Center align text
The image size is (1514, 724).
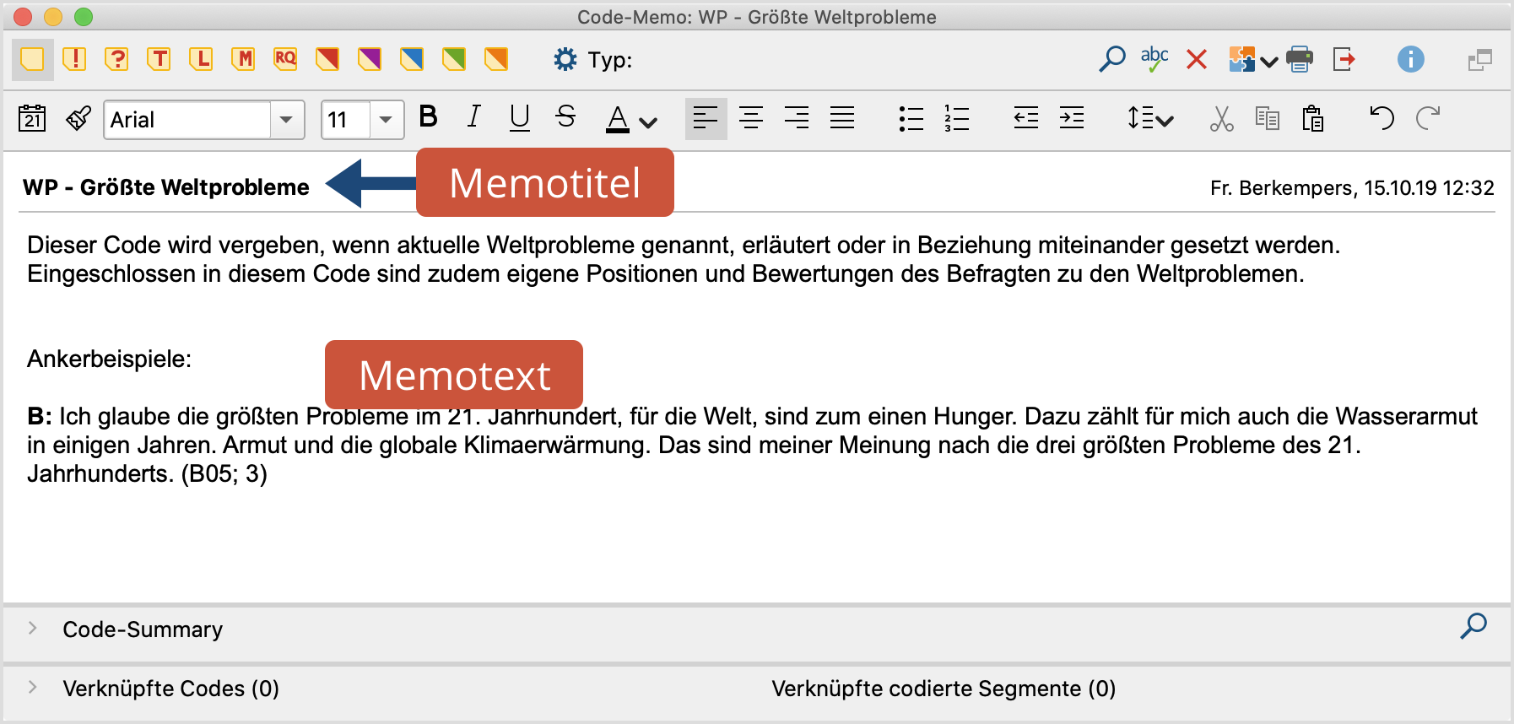(751, 118)
